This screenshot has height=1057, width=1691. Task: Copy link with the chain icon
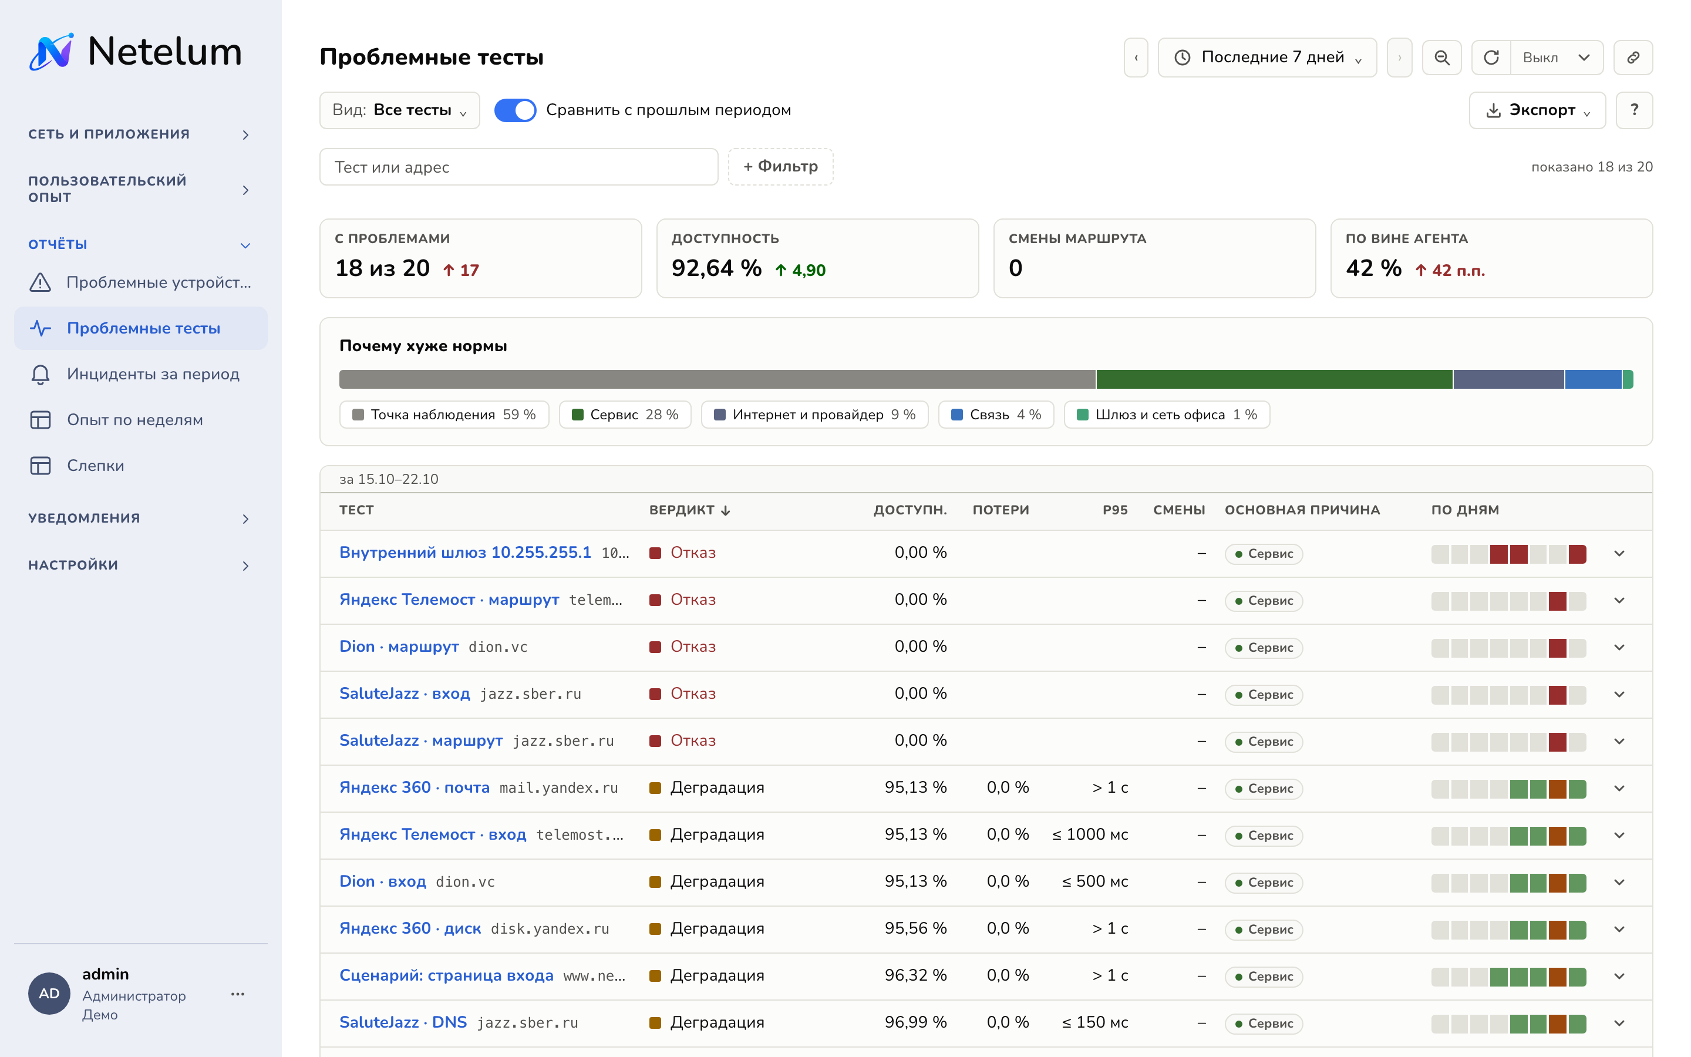(x=1633, y=58)
